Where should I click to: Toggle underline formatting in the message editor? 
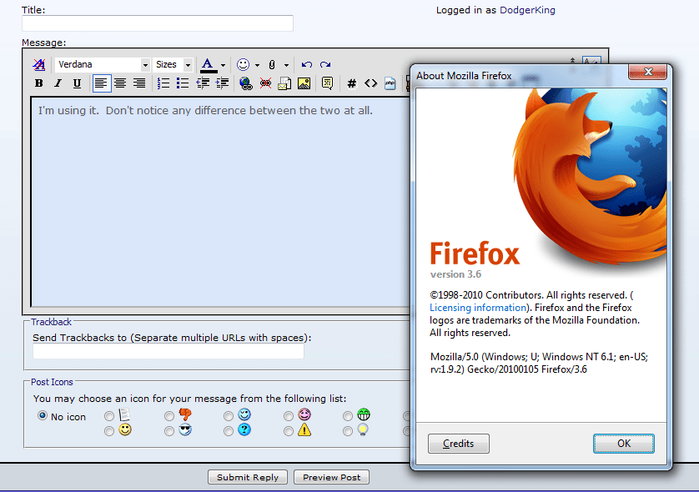click(x=77, y=83)
